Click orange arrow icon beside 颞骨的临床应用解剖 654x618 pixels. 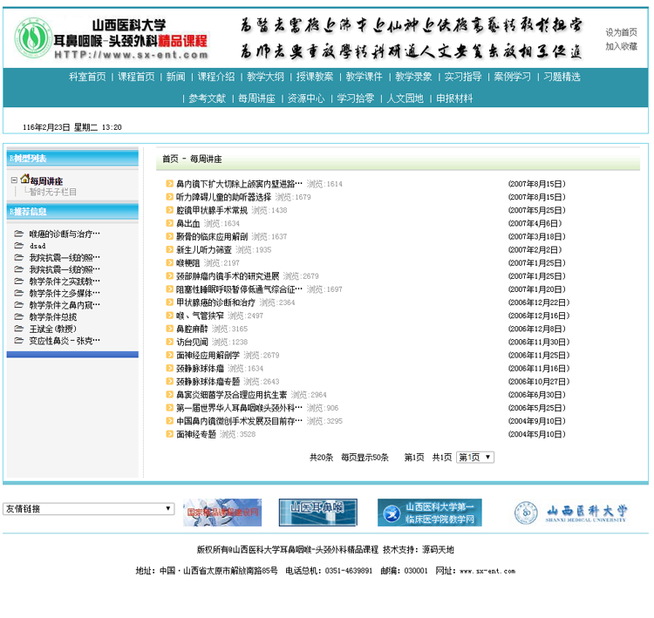[x=169, y=236]
